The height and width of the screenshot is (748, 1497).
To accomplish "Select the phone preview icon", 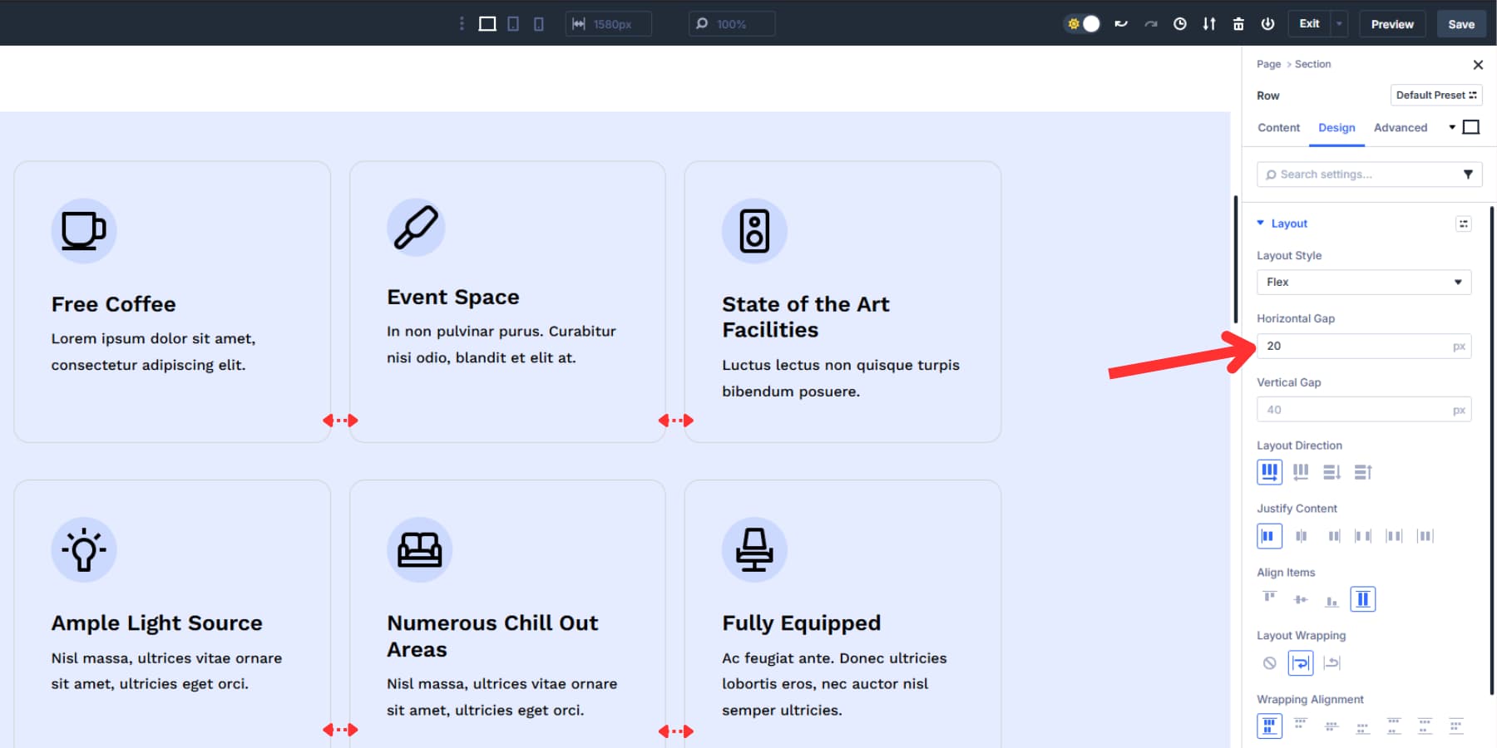I will [539, 24].
